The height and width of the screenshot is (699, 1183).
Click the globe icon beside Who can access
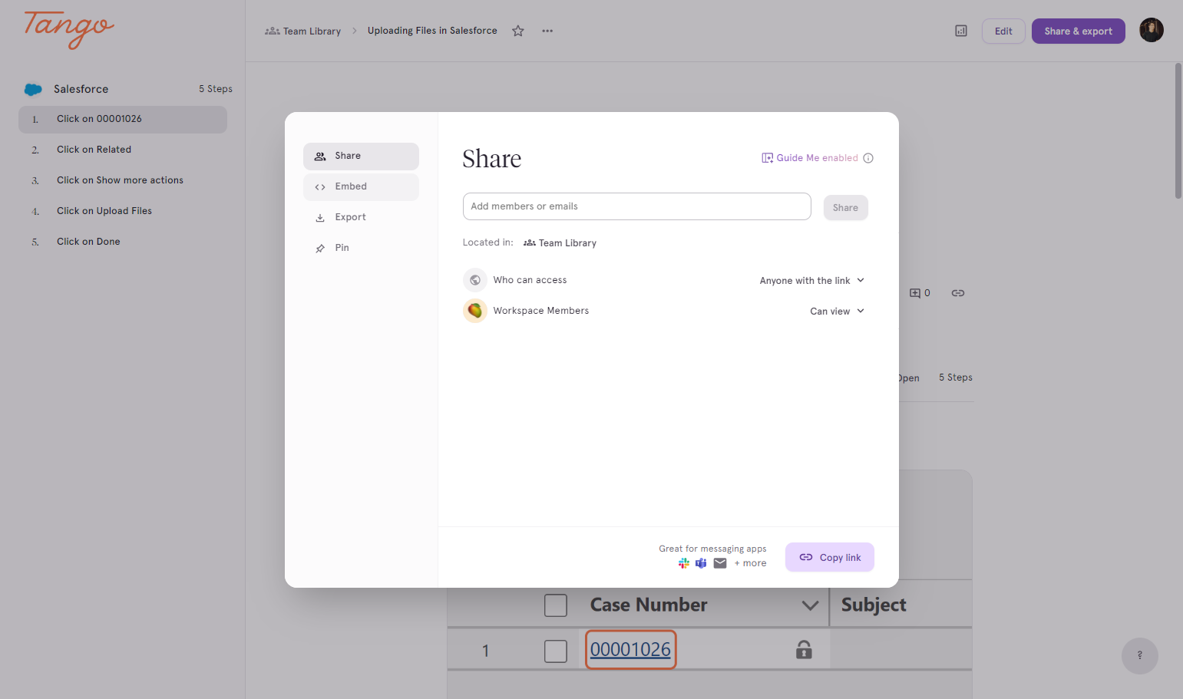pyautogui.click(x=475, y=280)
